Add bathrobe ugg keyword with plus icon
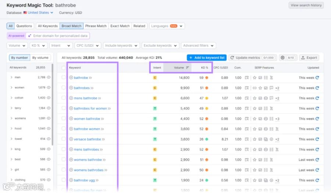Screen dimensions: 331x193 point(71,180)
